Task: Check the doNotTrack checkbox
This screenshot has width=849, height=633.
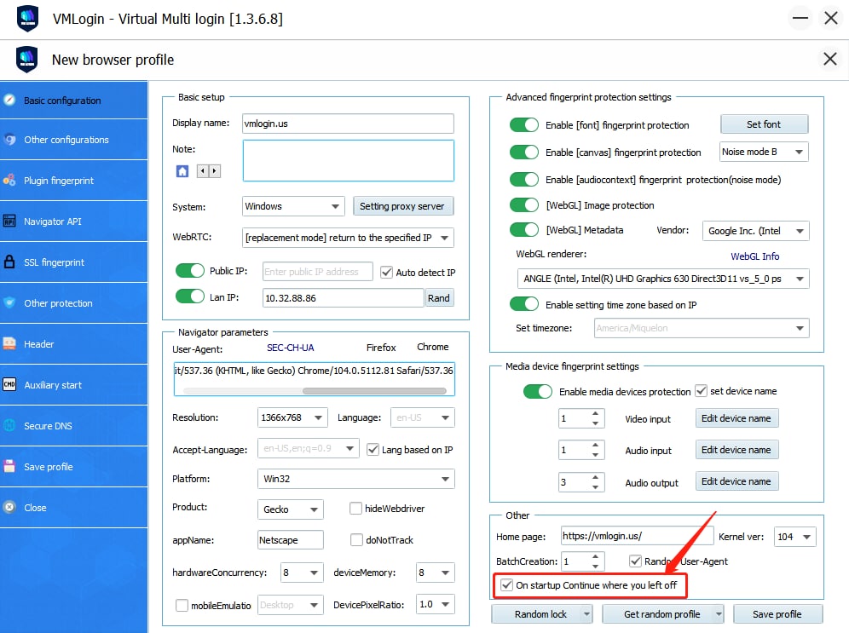Action: (x=356, y=540)
